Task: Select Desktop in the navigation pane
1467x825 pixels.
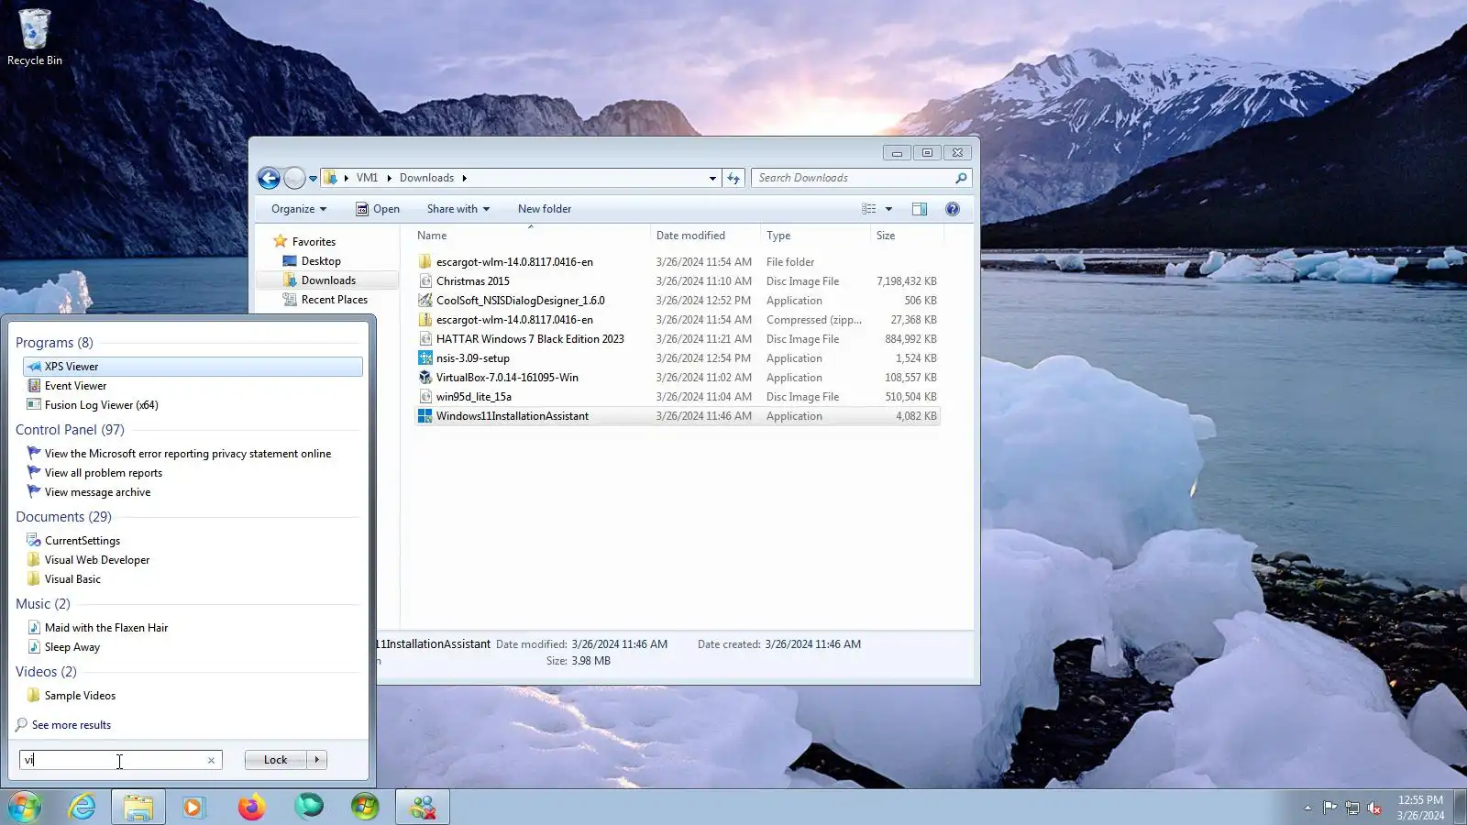Action: click(x=321, y=261)
